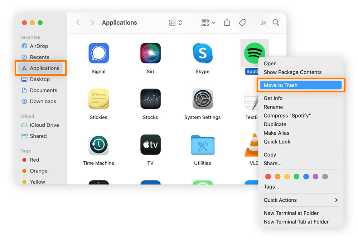Viewport: 358px width, 242px height.
Task: Expand the Quick Actions submenu
Action: coord(301,200)
